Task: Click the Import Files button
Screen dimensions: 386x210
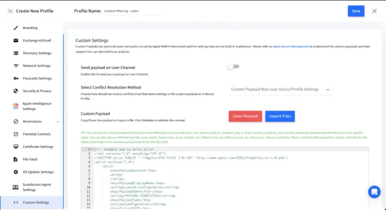Action: pos(280,116)
